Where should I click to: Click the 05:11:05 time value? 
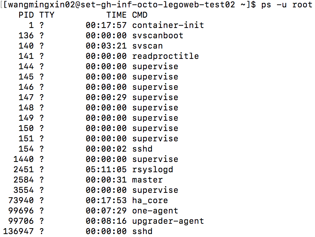click(x=106, y=170)
